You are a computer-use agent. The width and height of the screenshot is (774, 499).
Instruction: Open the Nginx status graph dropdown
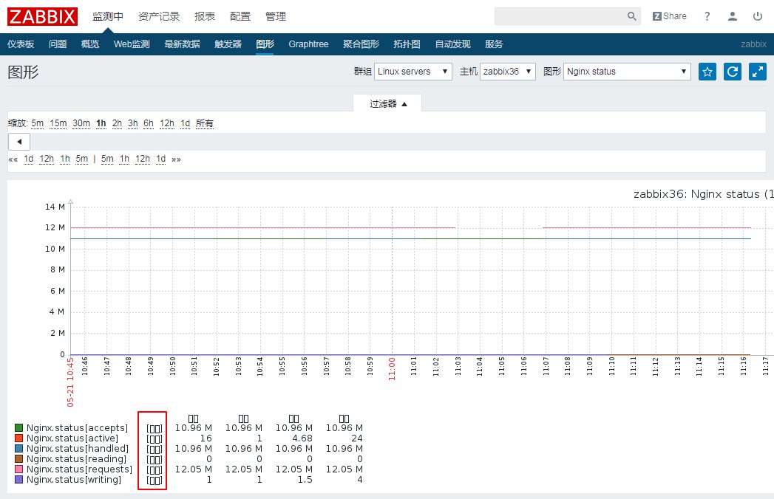coord(627,72)
